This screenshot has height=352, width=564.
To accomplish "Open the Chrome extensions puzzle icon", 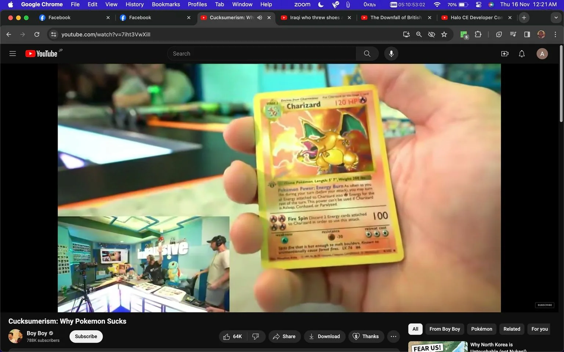I will click(478, 34).
